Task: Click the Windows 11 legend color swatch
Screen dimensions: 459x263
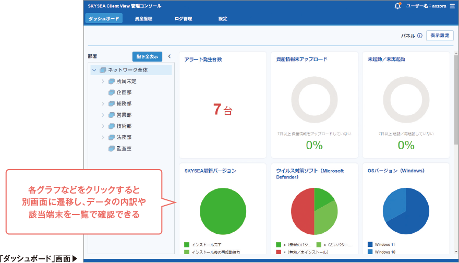Action: pos(370,244)
